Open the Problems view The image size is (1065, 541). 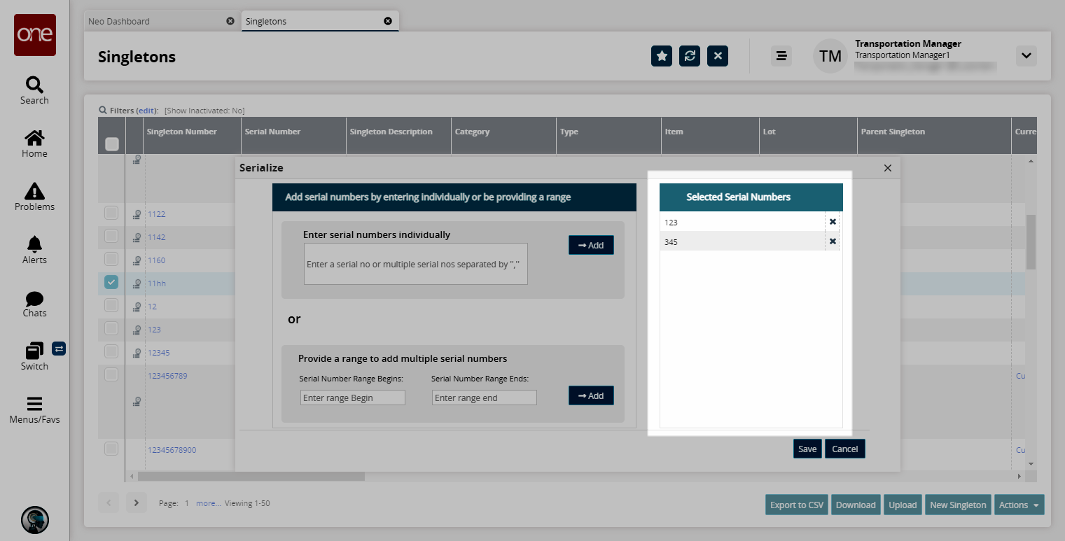pos(34,197)
